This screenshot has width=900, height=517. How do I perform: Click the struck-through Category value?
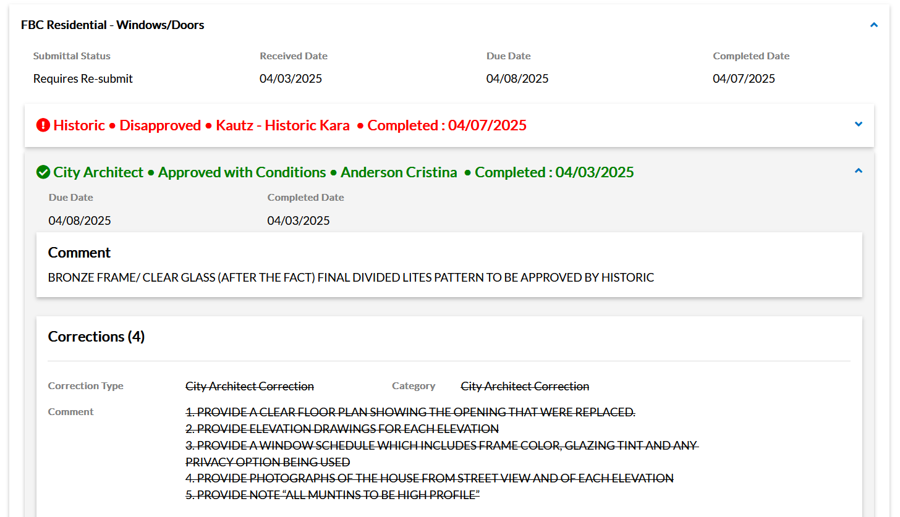click(x=525, y=386)
